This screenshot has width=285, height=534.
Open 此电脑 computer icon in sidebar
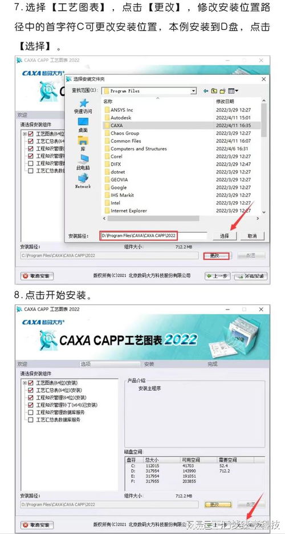(x=83, y=162)
